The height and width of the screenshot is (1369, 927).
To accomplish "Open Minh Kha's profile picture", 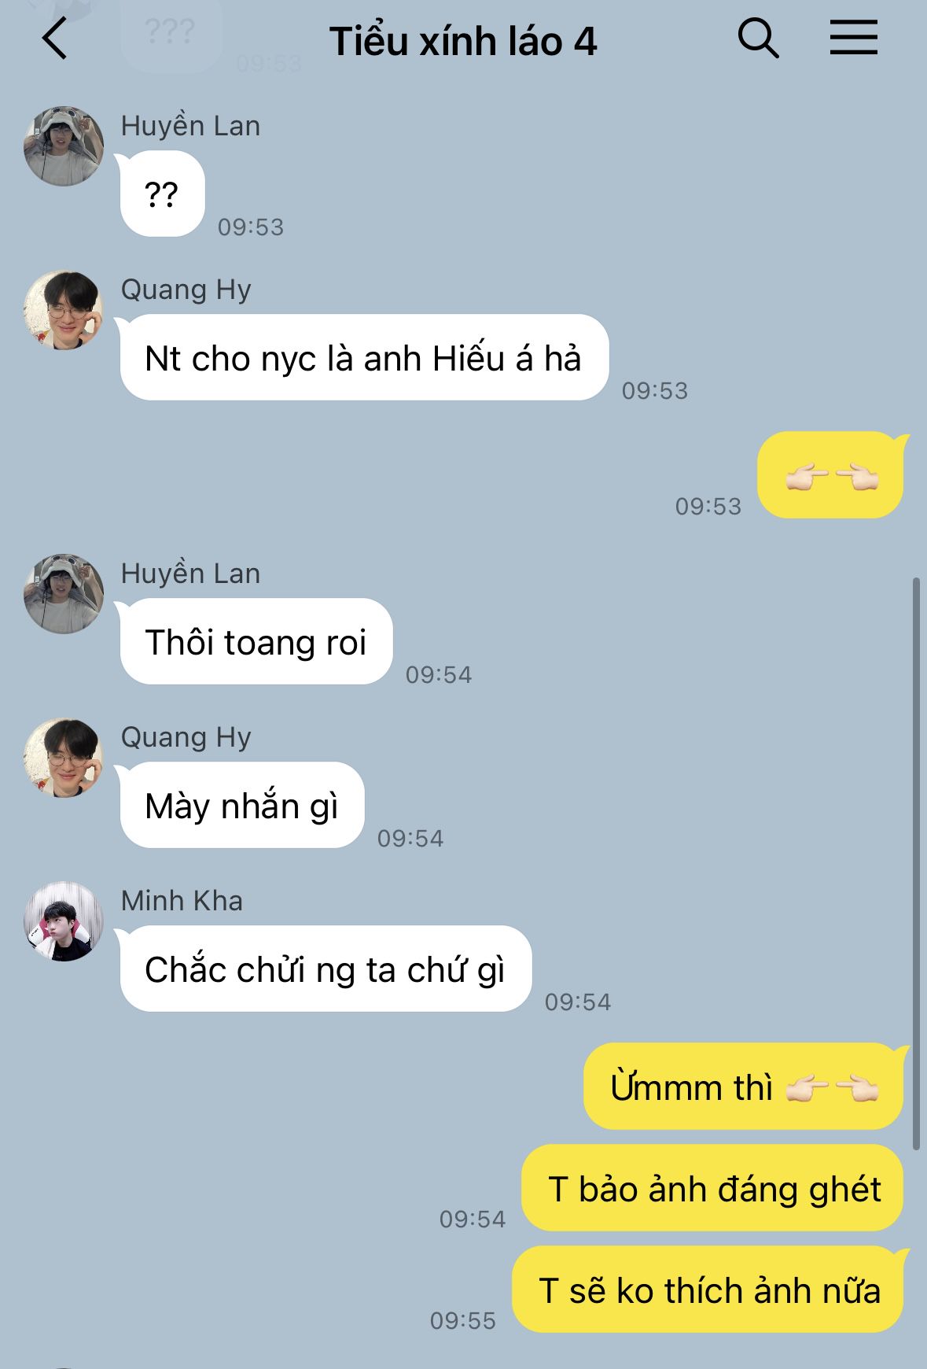I will (x=64, y=921).
